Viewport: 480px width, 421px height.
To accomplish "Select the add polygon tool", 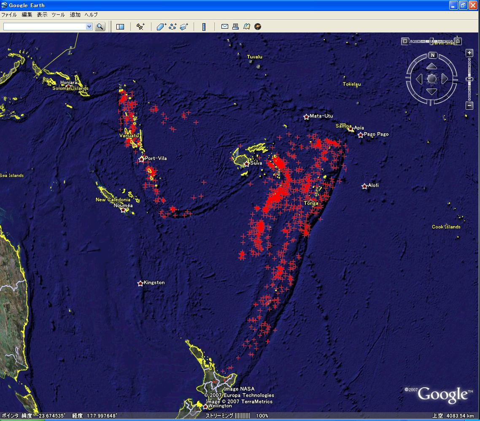I will click(162, 27).
